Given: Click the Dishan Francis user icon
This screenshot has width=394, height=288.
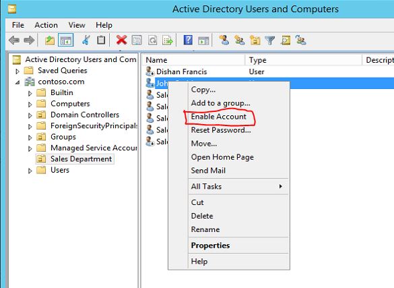Looking at the screenshot, I should coord(150,71).
